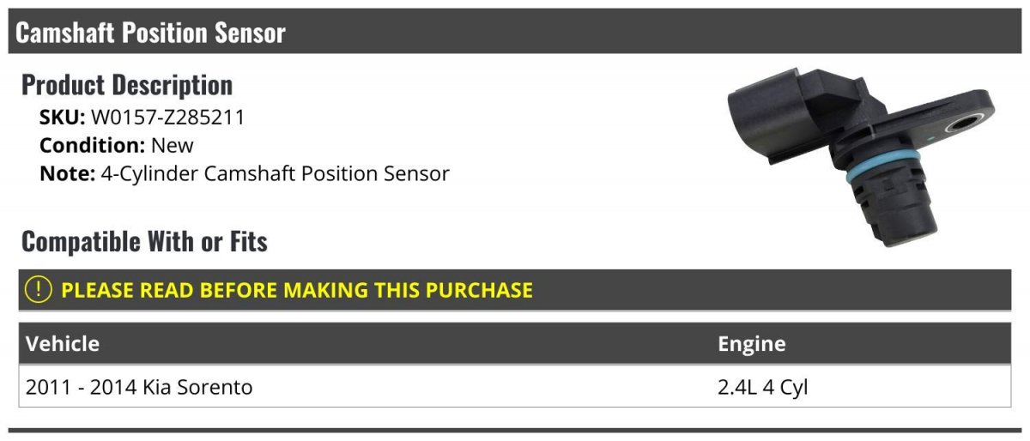Open the PLEASE READ BEFORE PURCHASE notice
The width and height of the screenshot is (1030, 441).
(x=297, y=290)
